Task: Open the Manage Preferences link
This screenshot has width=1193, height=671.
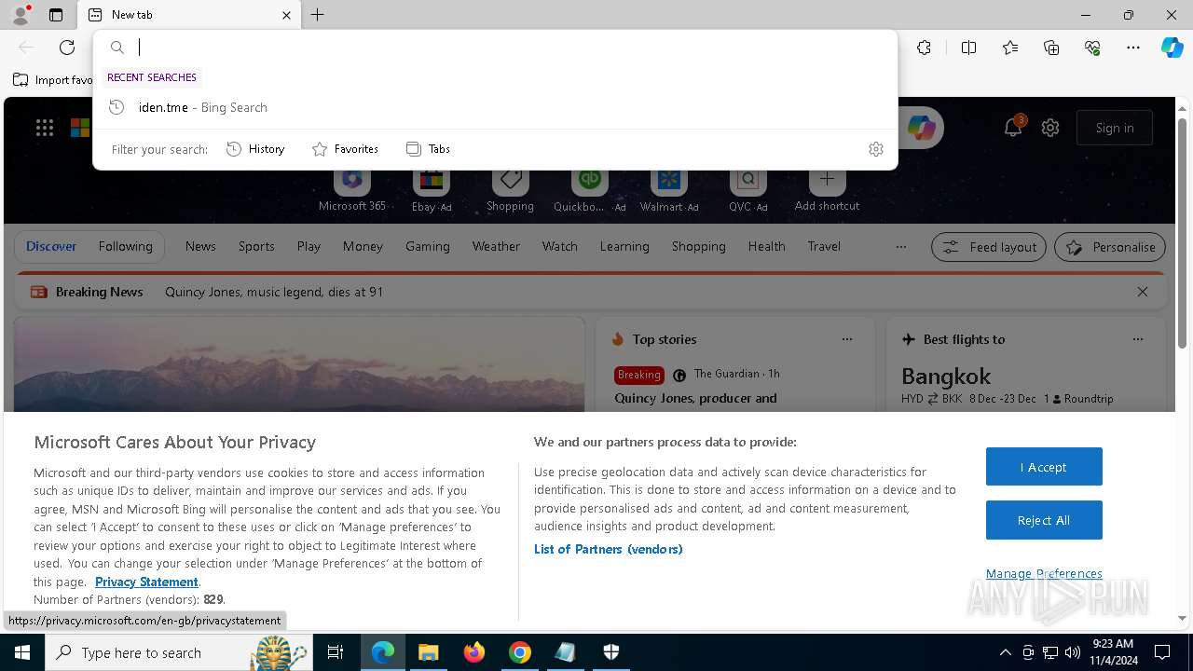Action: pyautogui.click(x=1044, y=573)
